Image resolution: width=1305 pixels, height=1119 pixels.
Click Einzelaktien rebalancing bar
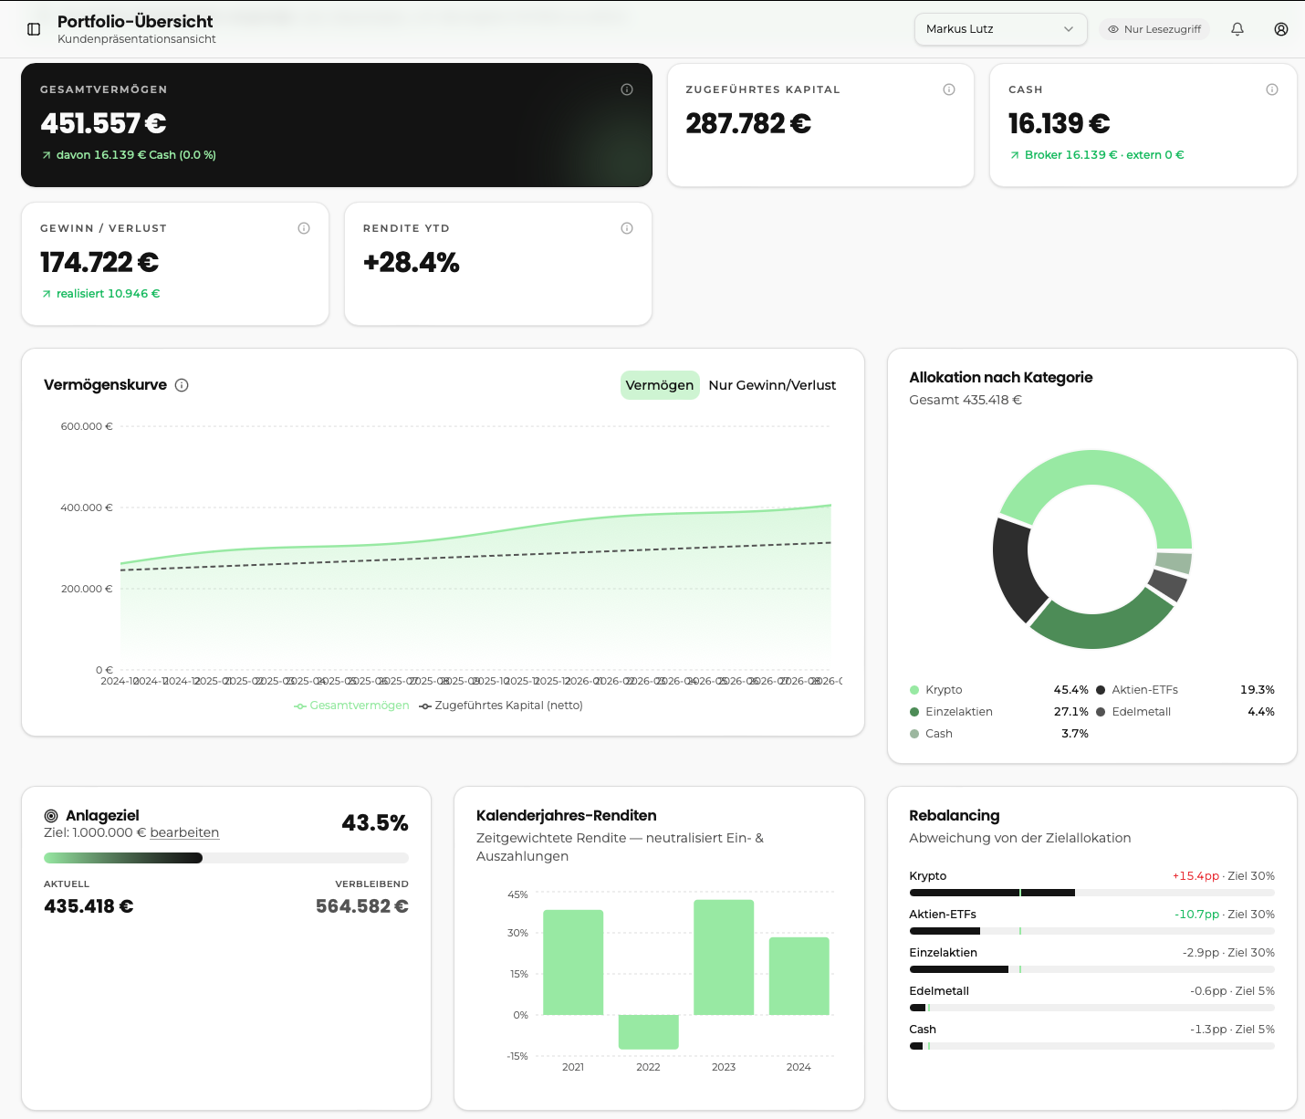[1091, 969]
